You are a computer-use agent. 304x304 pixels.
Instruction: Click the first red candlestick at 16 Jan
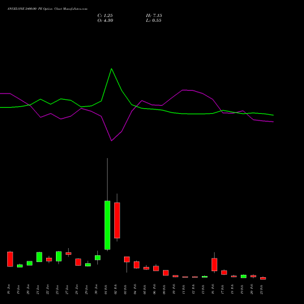[x=10, y=259]
